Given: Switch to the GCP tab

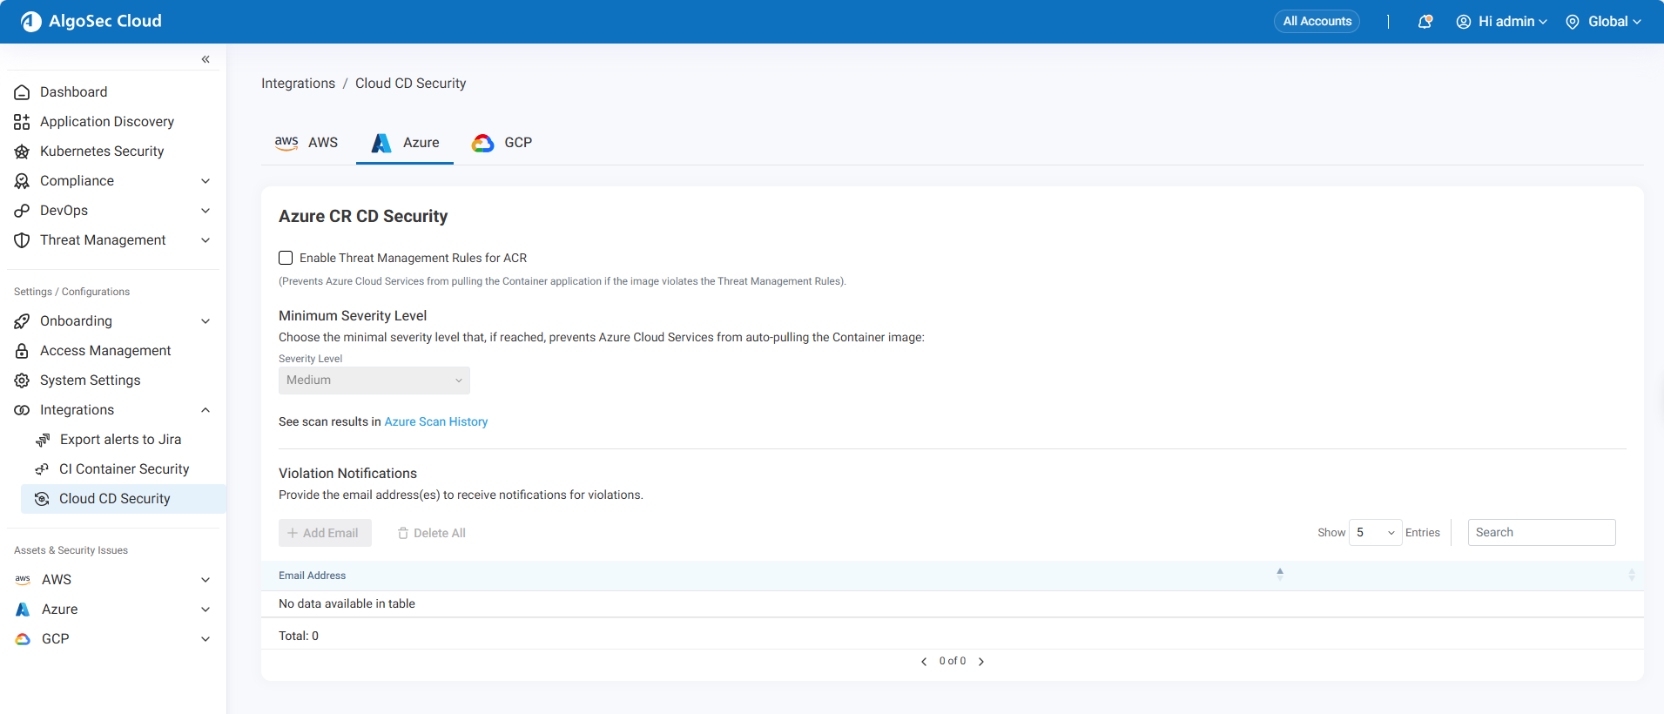Looking at the screenshot, I should 502,143.
